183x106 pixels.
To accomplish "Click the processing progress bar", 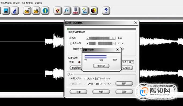I will (x=101, y=57).
